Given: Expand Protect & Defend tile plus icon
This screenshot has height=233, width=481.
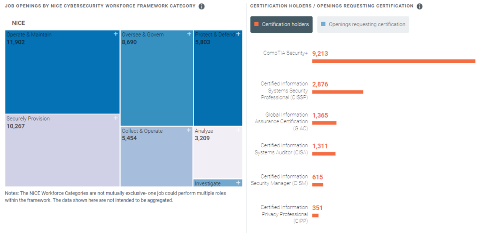Looking at the screenshot, I should [239, 34].
